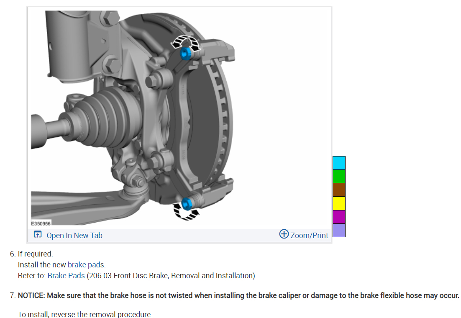Click the E350956 image label
Screen dimensions: 461x318
(x=41, y=223)
